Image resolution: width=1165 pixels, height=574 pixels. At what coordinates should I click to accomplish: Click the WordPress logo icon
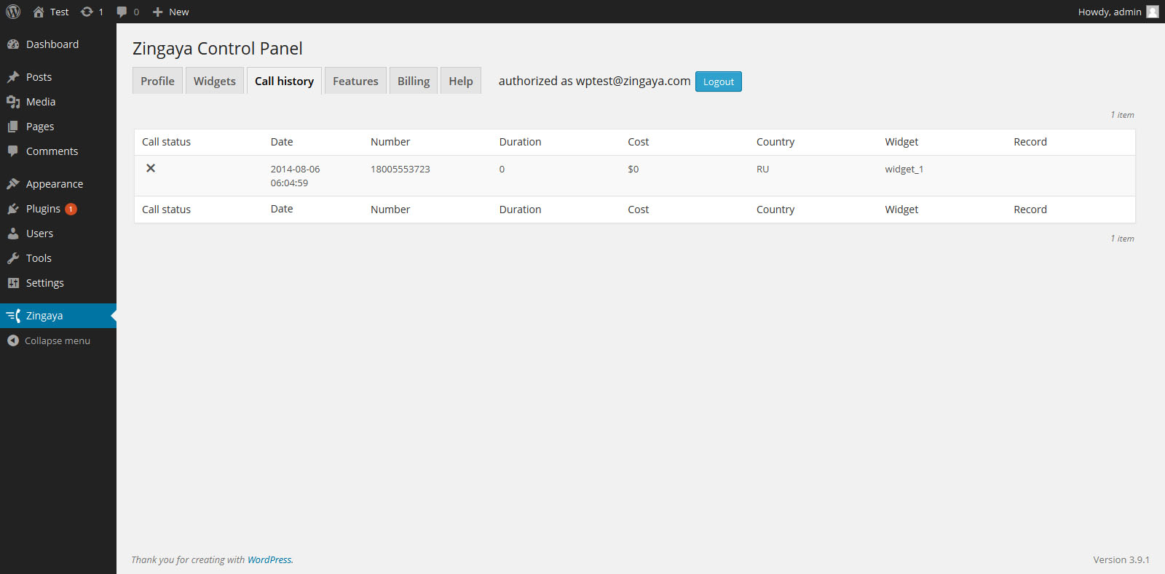click(x=13, y=12)
